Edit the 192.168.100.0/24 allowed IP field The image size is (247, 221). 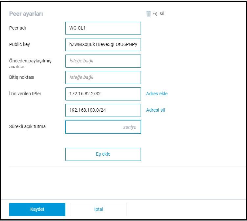(103, 110)
